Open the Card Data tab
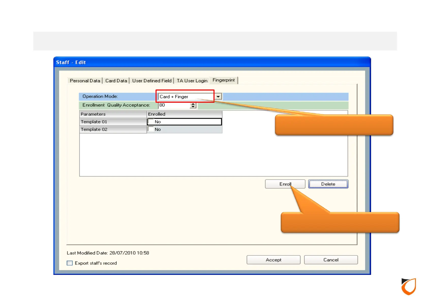Image resolution: width=428 pixels, height=302 pixels. point(116,81)
